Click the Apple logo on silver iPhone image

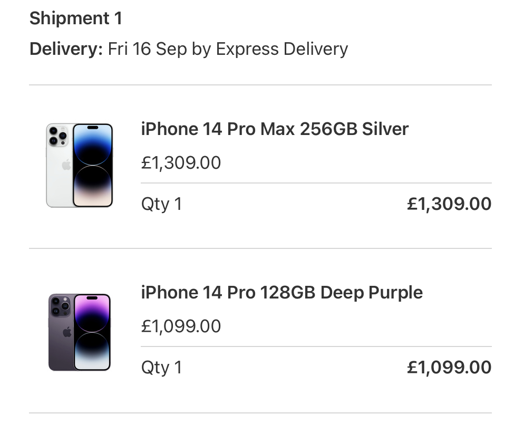(x=66, y=165)
